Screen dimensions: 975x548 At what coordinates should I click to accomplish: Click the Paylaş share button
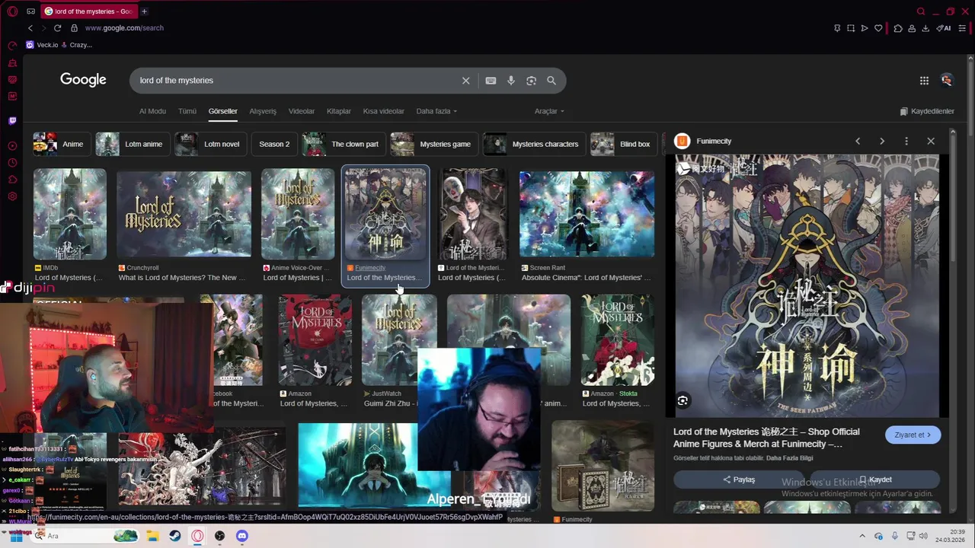(x=738, y=479)
